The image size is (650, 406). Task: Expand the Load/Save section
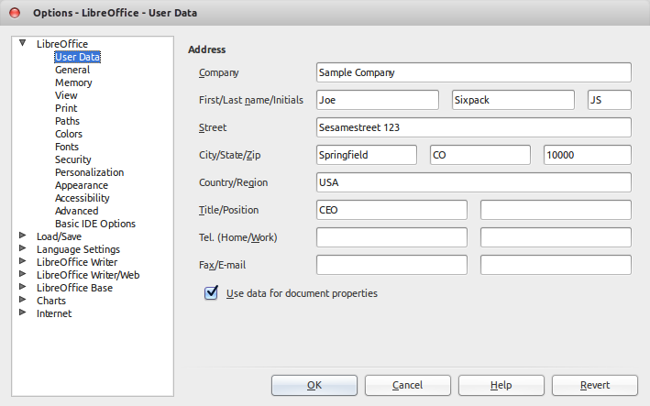pyautogui.click(x=23, y=236)
